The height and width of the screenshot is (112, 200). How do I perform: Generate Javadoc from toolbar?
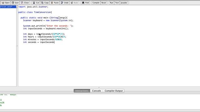tap(124, 3)
